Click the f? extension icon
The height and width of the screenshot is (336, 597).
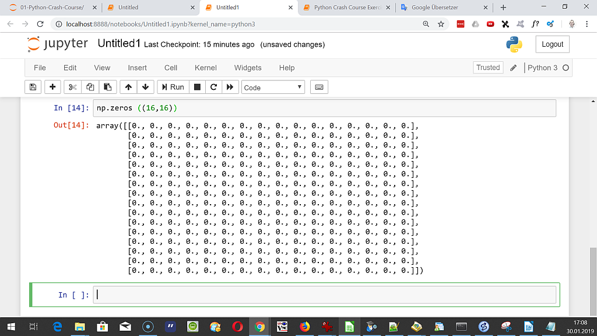click(535, 24)
